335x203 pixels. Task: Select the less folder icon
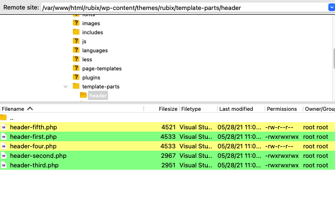tap(76, 59)
